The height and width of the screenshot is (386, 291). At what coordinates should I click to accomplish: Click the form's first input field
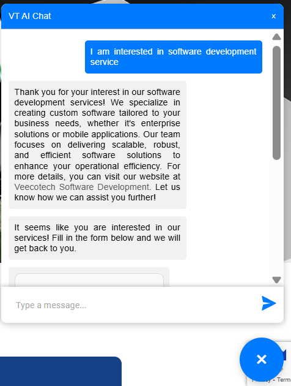[x=89, y=280]
